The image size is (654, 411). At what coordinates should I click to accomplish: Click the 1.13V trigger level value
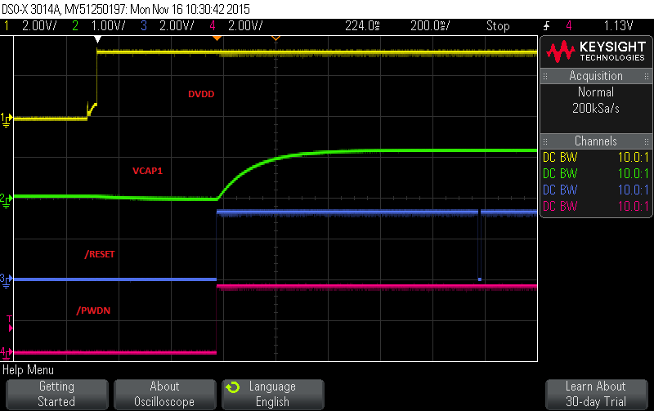619,26
